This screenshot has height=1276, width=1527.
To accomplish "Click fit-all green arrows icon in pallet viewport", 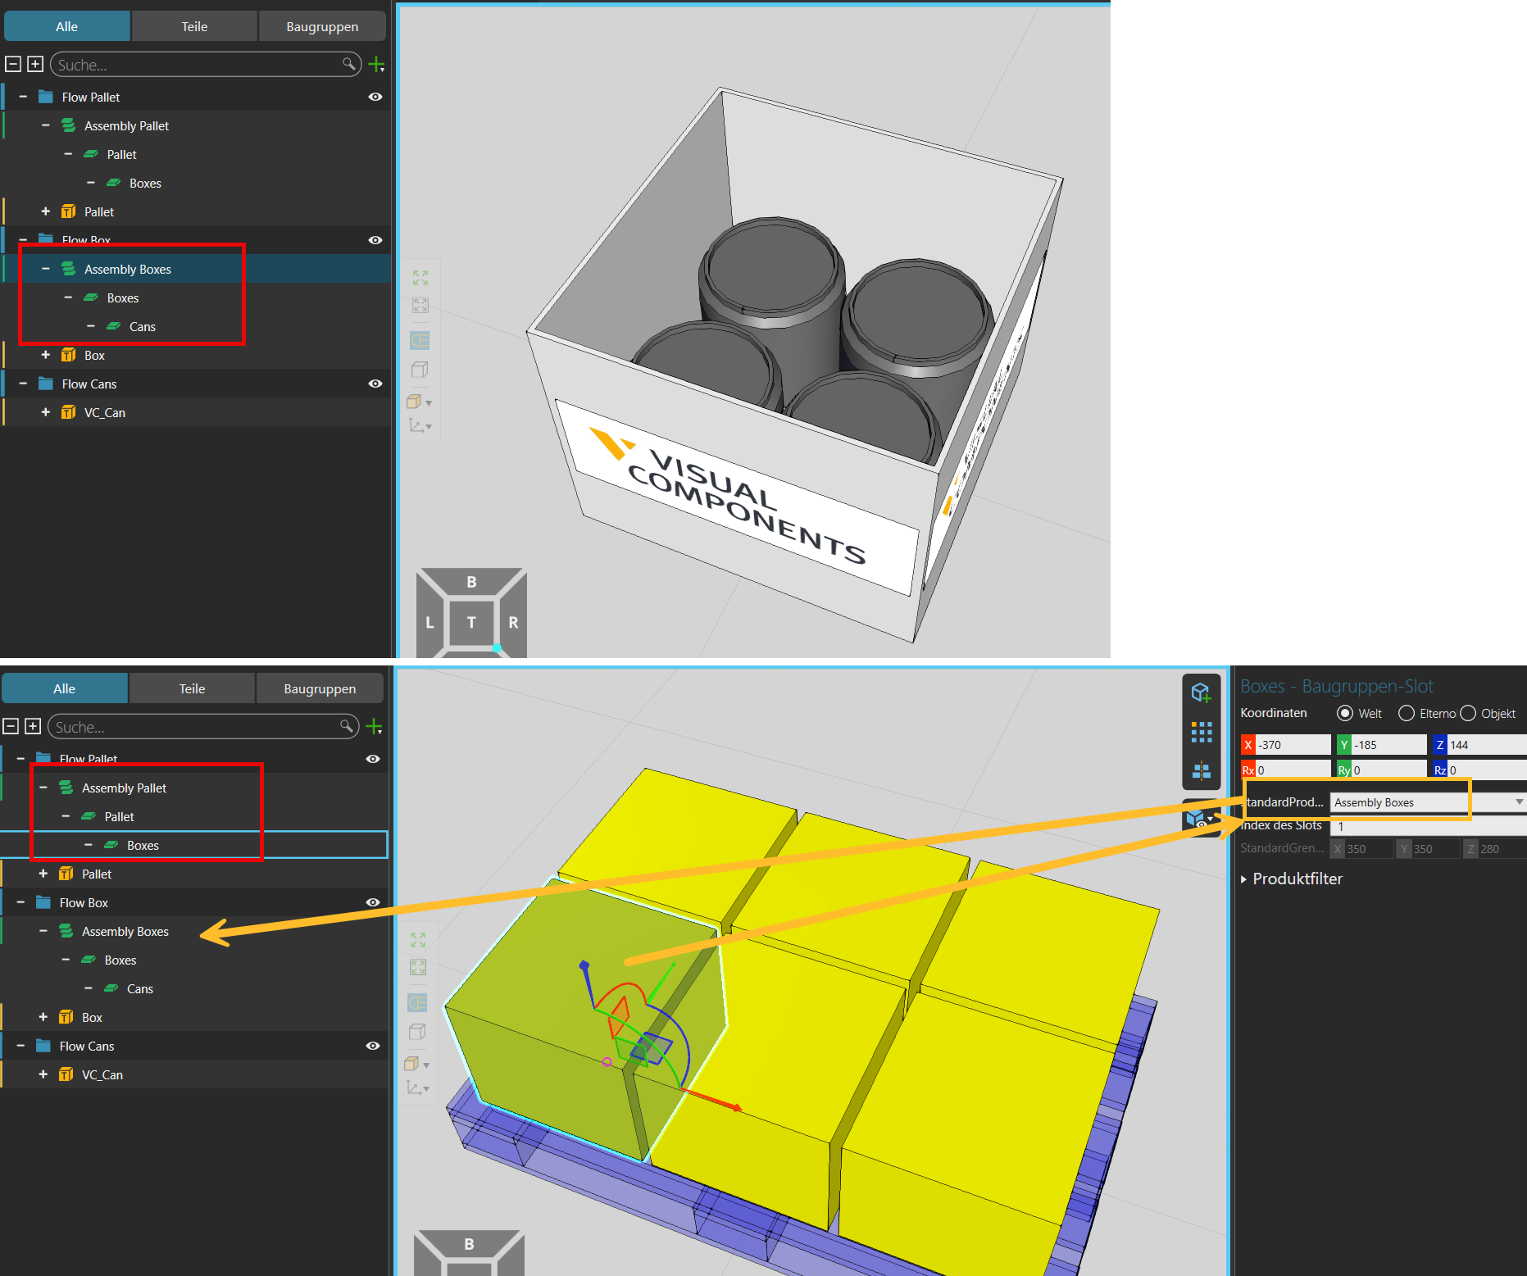I will [418, 939].
